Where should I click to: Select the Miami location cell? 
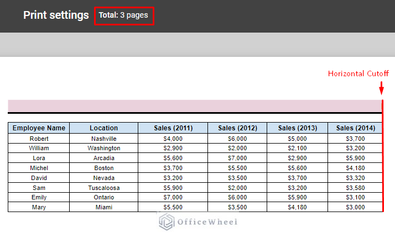tap(103, 207)
